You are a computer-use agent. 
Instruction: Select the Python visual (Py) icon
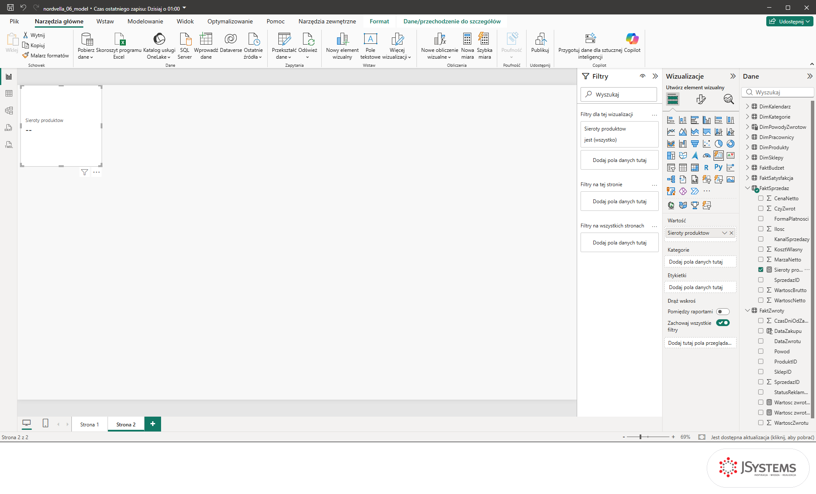718,168
